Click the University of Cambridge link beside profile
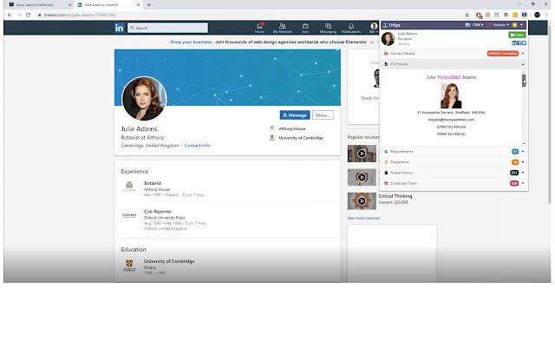Screen dimensions: 555x347 coord(301,138)
